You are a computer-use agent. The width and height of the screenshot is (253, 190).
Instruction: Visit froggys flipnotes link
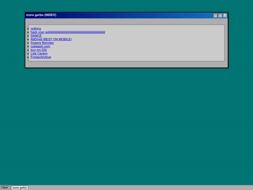[42, 43]
